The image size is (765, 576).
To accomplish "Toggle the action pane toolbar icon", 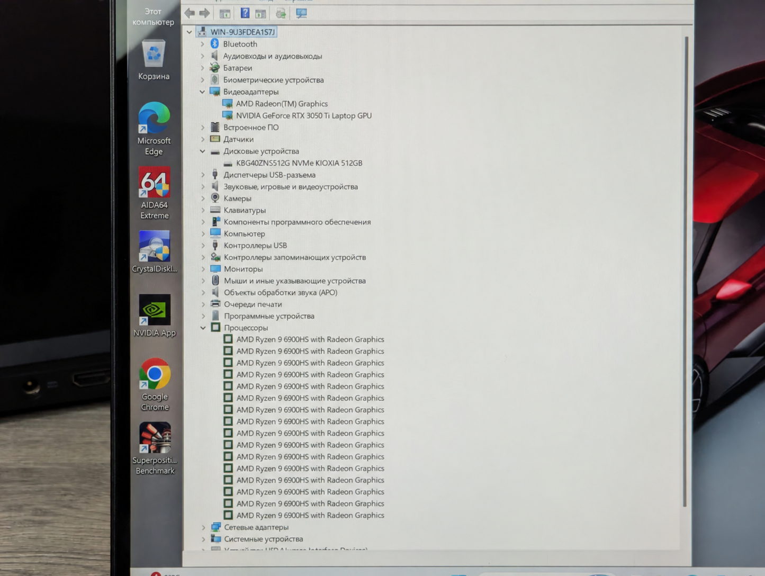I will tap(260, 13).
